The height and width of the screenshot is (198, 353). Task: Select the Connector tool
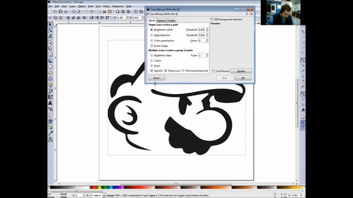coord(50,139)
